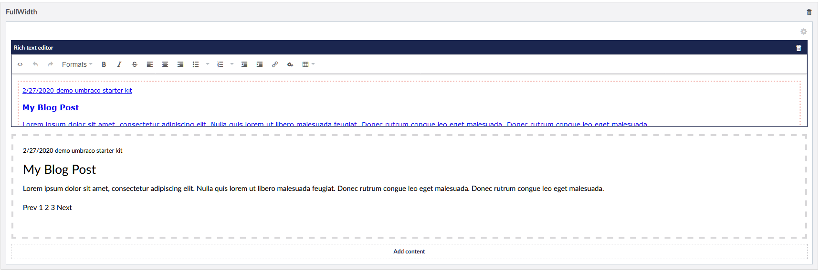Align text to the right
The height and width of the screenshot is (273, 820).
coord(180,64)
